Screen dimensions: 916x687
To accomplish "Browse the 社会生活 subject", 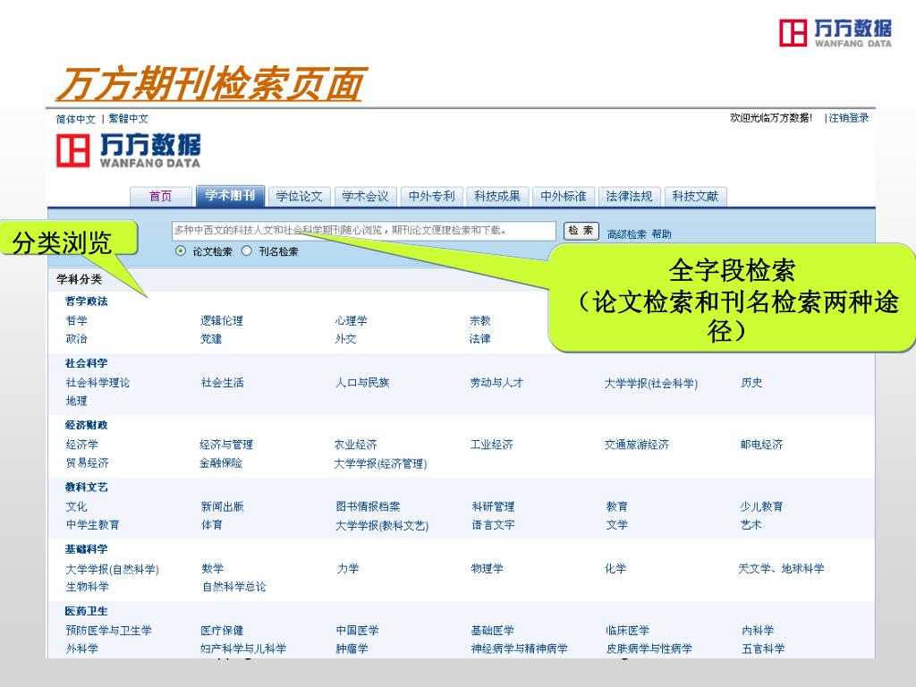I will click(x=223, y=383).
